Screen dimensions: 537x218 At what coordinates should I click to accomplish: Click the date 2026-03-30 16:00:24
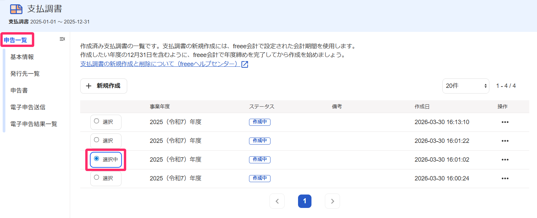point(442,178)
